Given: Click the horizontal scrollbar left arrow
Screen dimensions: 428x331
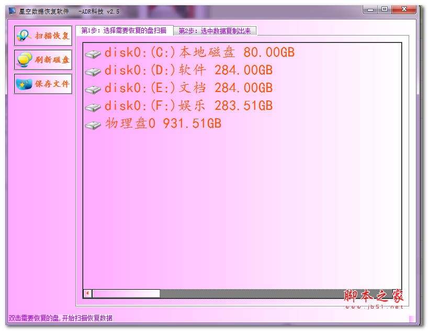Looking at the screenshot, I should (x=86, y=293).
